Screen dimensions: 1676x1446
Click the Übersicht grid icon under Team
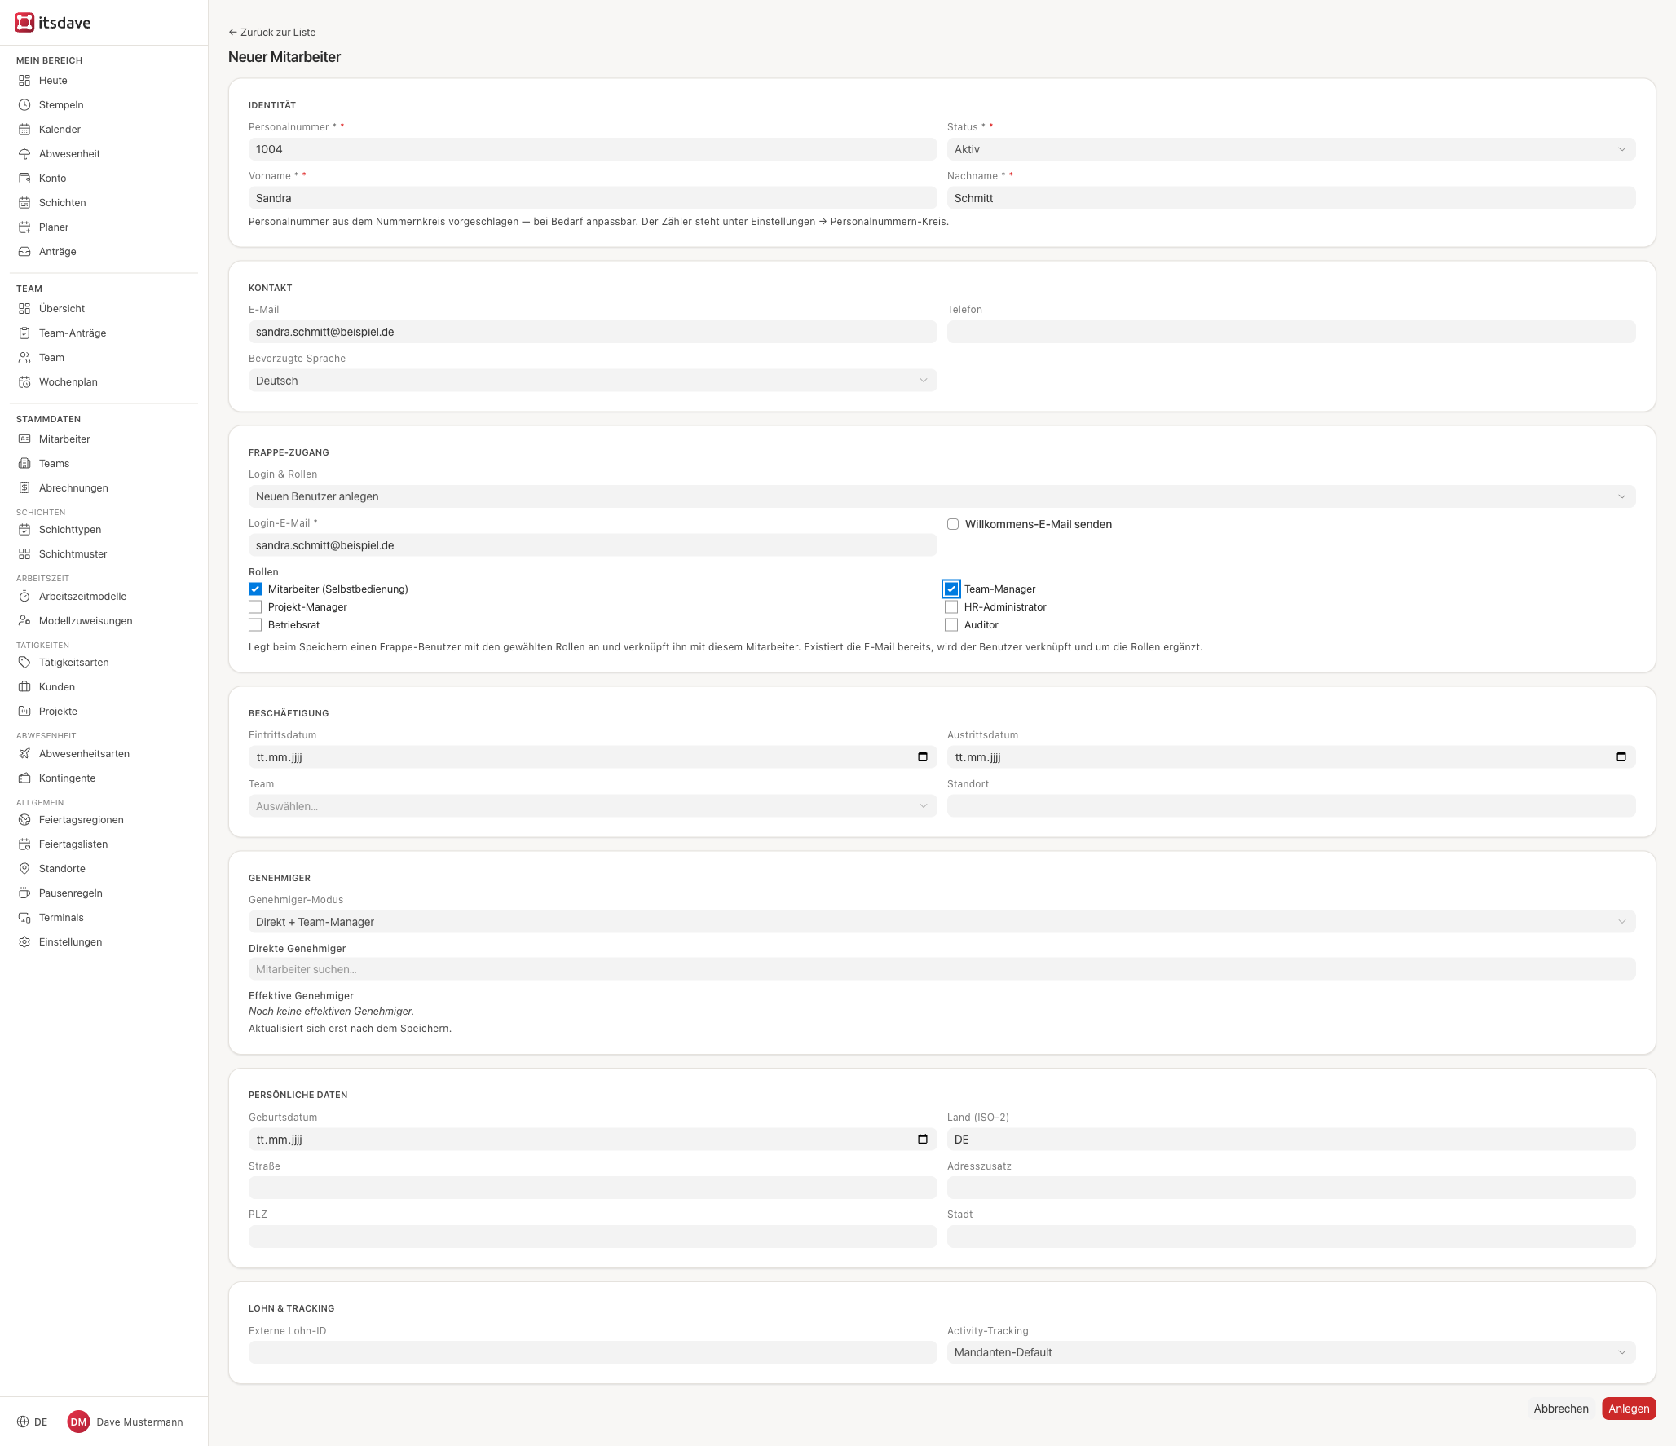(24, 309)
